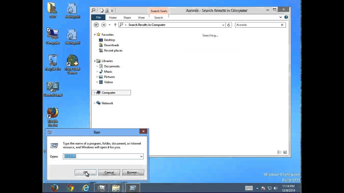This screenshot has height=193, width=344.
Task: Tick the Computer icon selection checkbox
Action: coord(48,29)
